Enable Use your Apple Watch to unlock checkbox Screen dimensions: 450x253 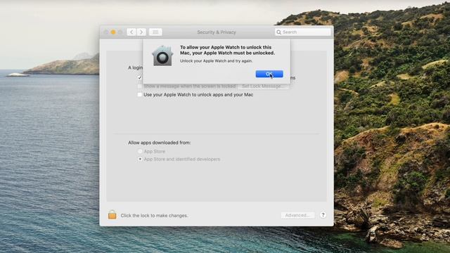coord(140,95)
